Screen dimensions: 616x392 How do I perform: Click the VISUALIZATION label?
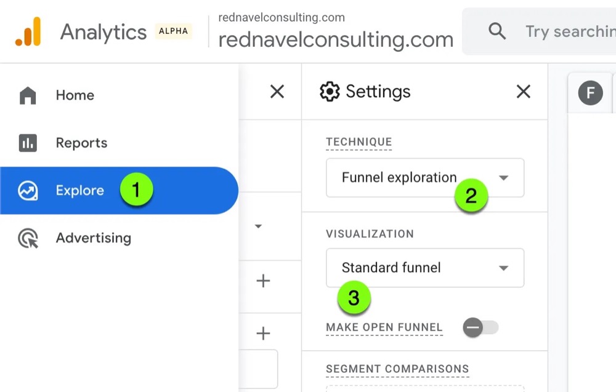[370, 234]
